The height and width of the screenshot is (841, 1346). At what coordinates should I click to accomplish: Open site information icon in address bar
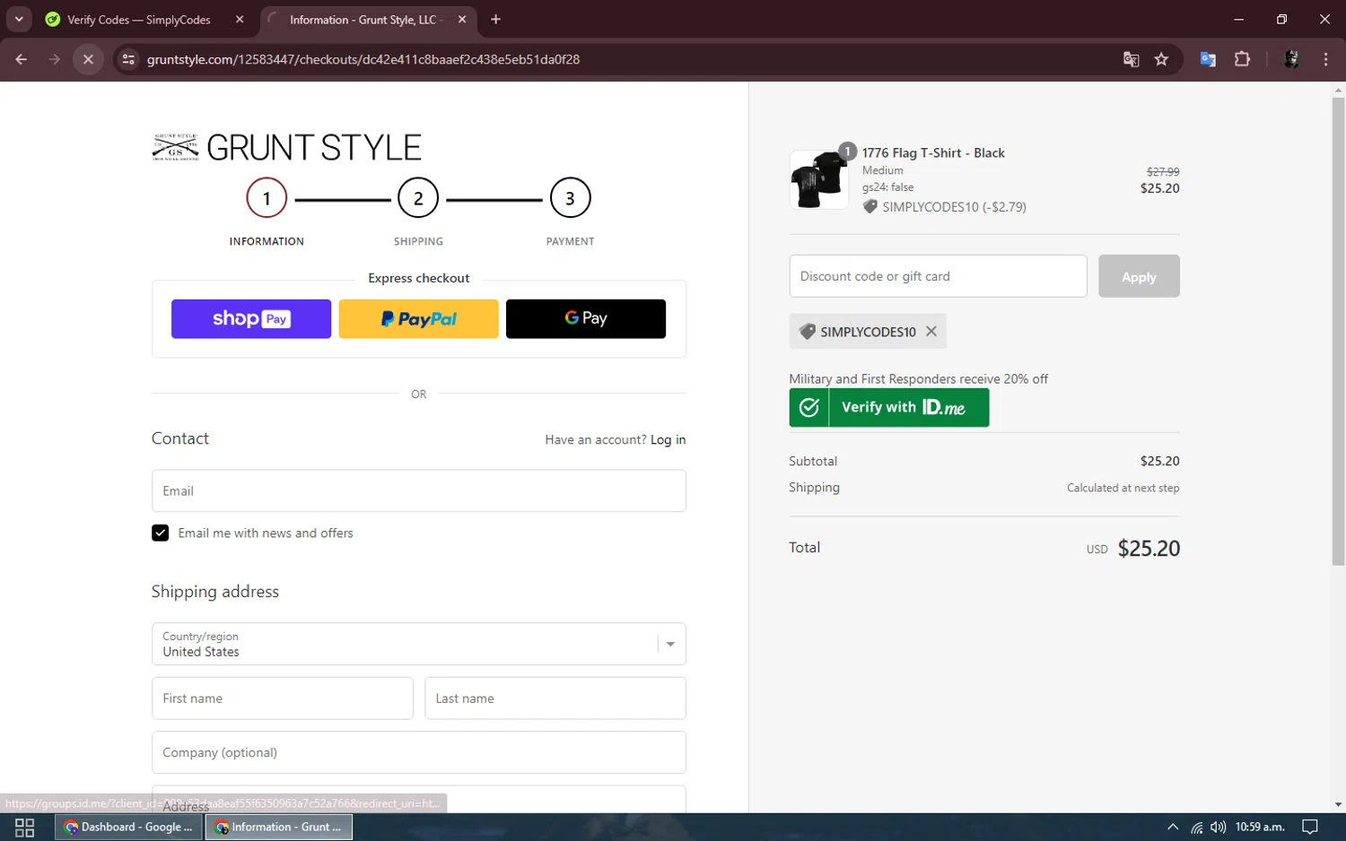click(x=128, y=59)
